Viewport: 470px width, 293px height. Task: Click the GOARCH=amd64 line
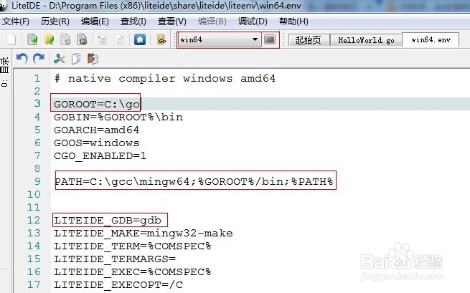(x=96, y=130)
